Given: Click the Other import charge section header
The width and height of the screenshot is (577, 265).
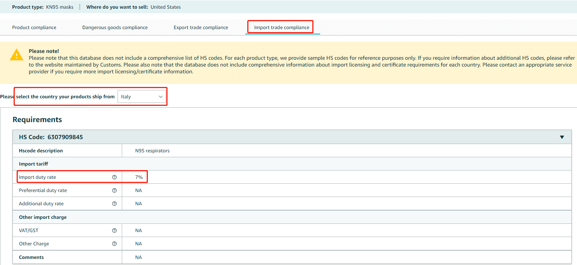Looking at the screenshot, I should coord(43,217).
